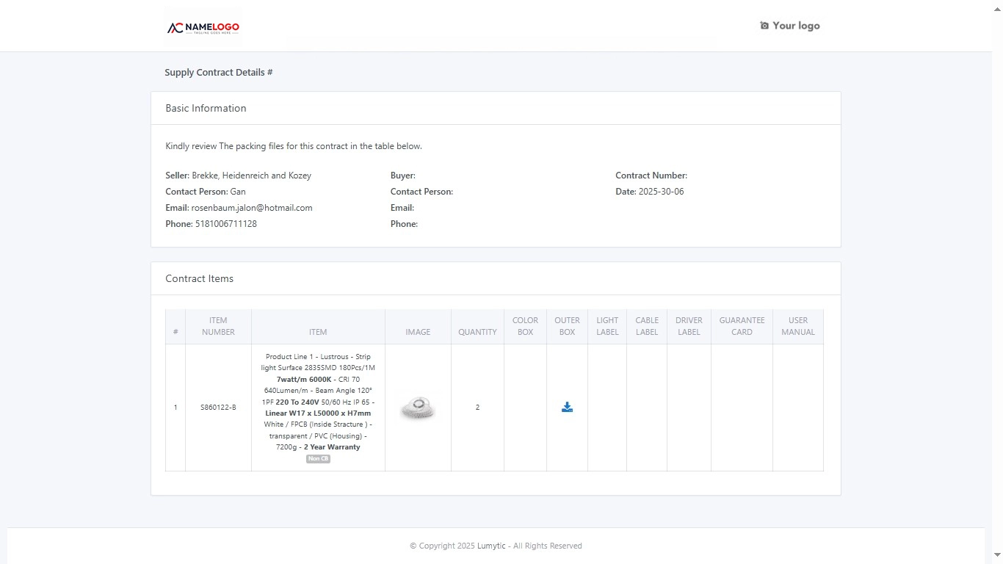1003x564 pixels.
Task: Select the Basic Information section header
Action: coord(206,108)
